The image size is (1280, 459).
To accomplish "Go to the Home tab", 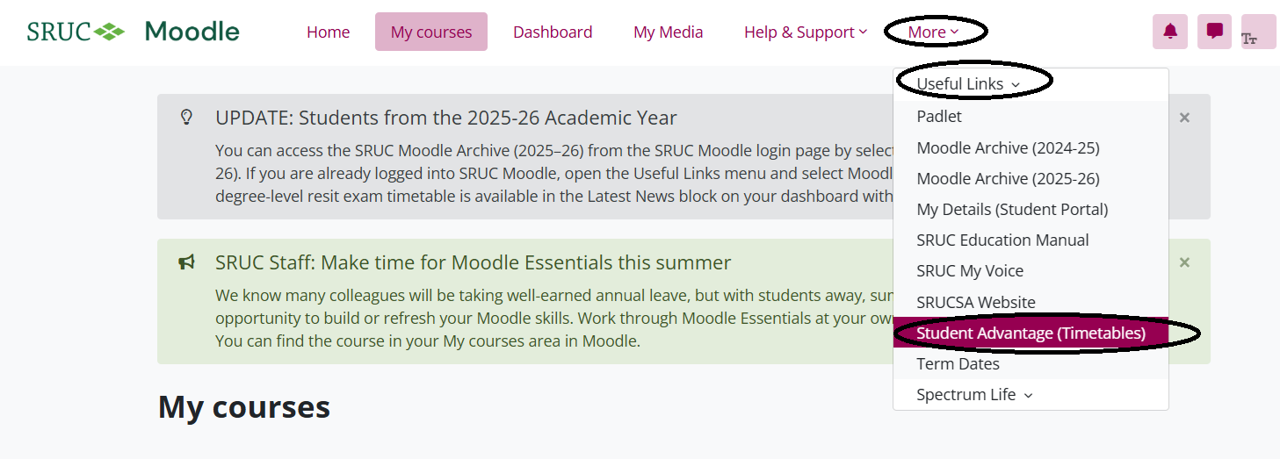I will [x=329, y=32].
